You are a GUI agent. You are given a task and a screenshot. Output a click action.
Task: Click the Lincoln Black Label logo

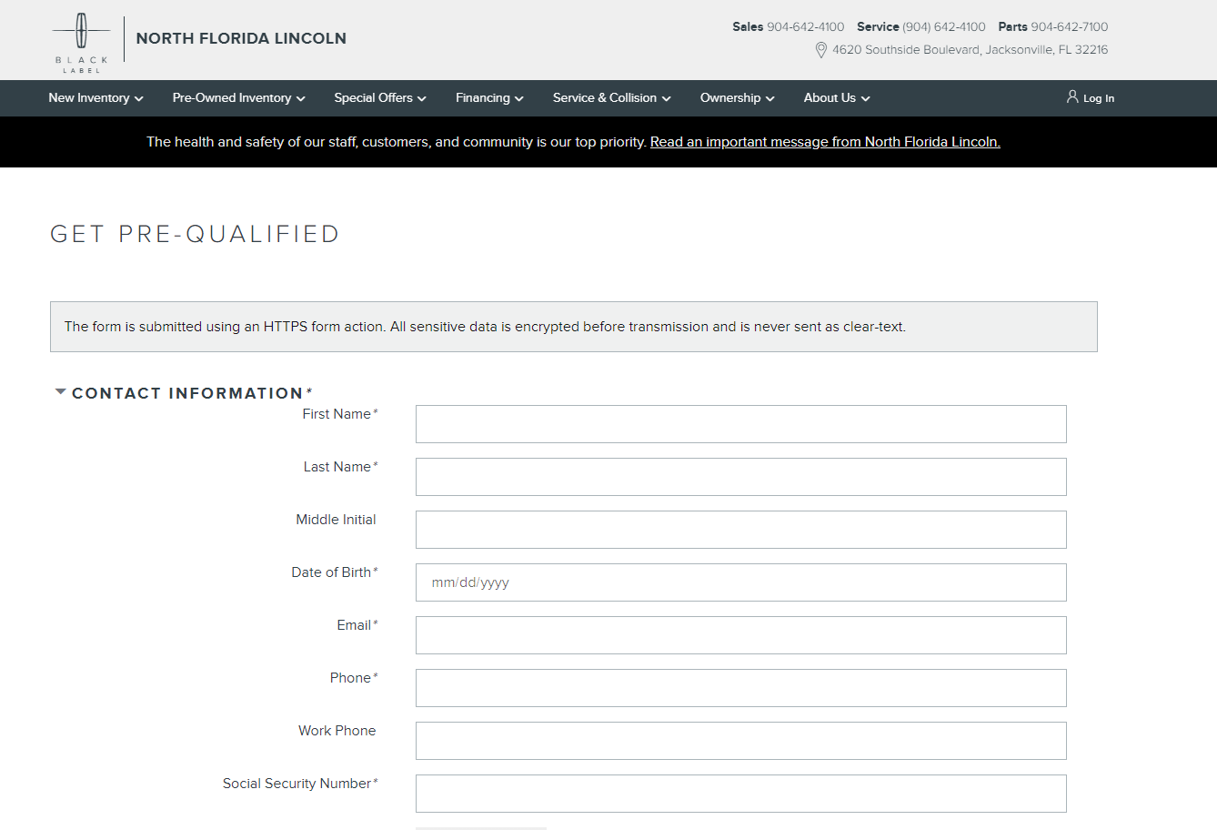point(81,42)
